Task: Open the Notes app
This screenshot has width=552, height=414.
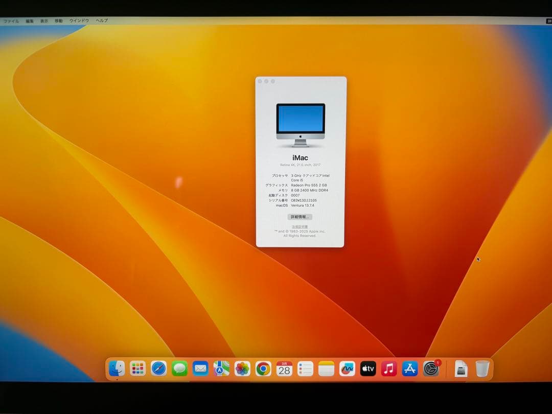Action: click(327, 368)
